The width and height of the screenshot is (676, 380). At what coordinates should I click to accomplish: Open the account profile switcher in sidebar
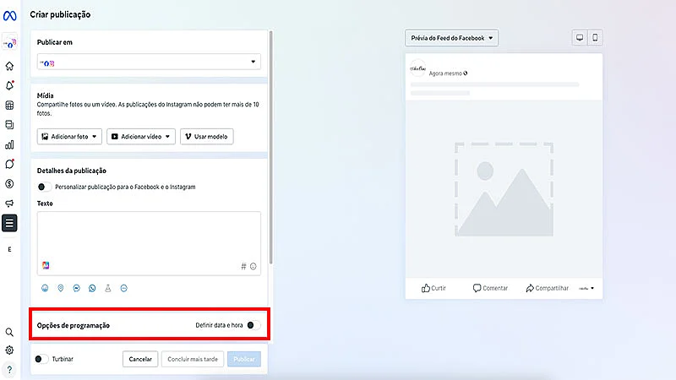point(9,43)
